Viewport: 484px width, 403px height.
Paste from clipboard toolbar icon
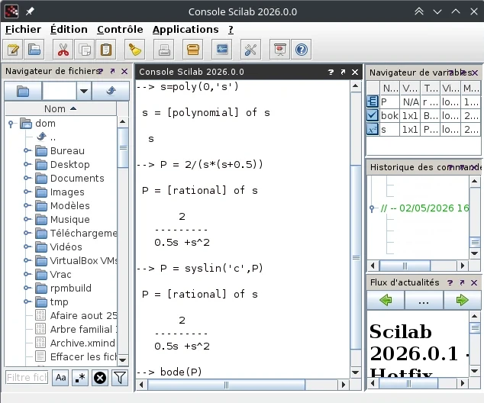coord(106,50)
